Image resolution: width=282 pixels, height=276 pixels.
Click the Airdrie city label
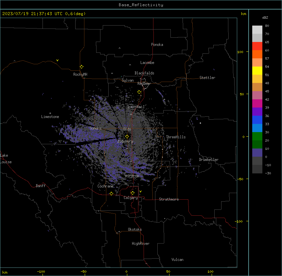click(x=132, y=176)
